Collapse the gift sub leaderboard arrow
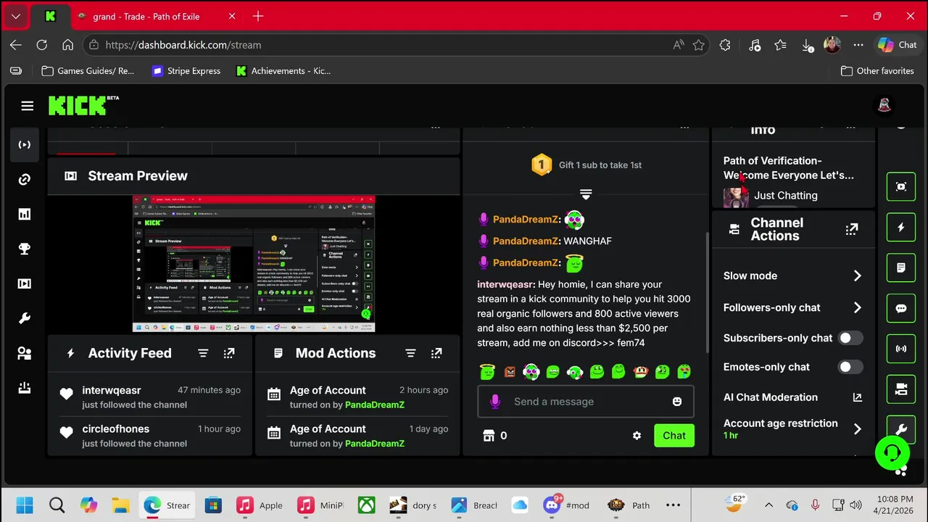Image resolution: width=928 pixels, height=522 pixels. 586,194
